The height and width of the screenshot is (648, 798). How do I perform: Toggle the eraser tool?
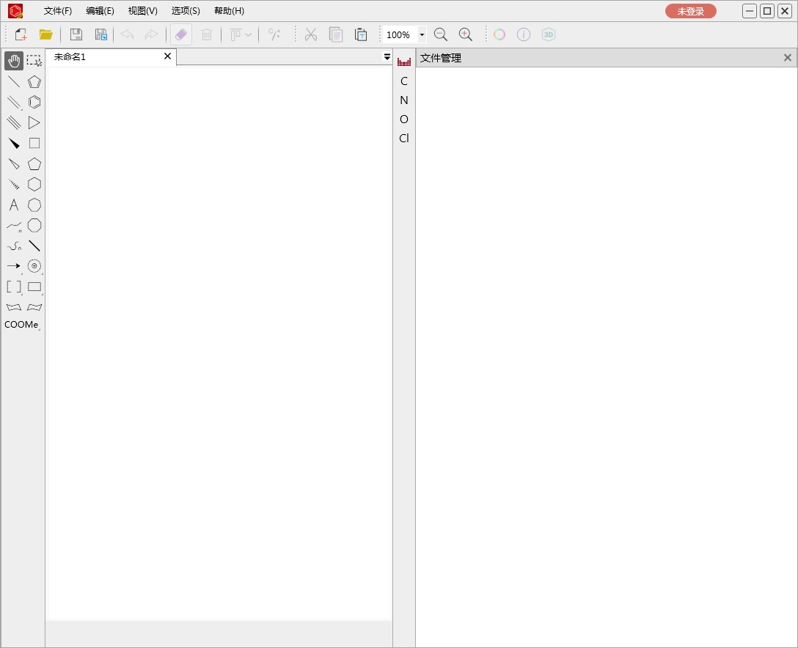click(x=181, y=34)
